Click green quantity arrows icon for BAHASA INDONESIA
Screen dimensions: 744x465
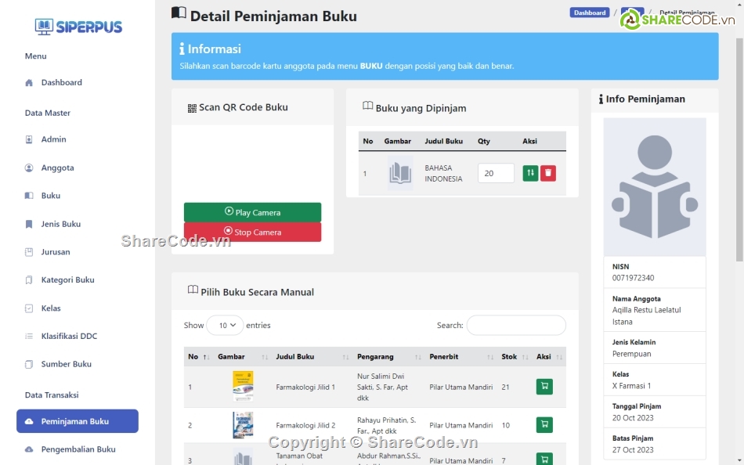click(x=531, y=172)
